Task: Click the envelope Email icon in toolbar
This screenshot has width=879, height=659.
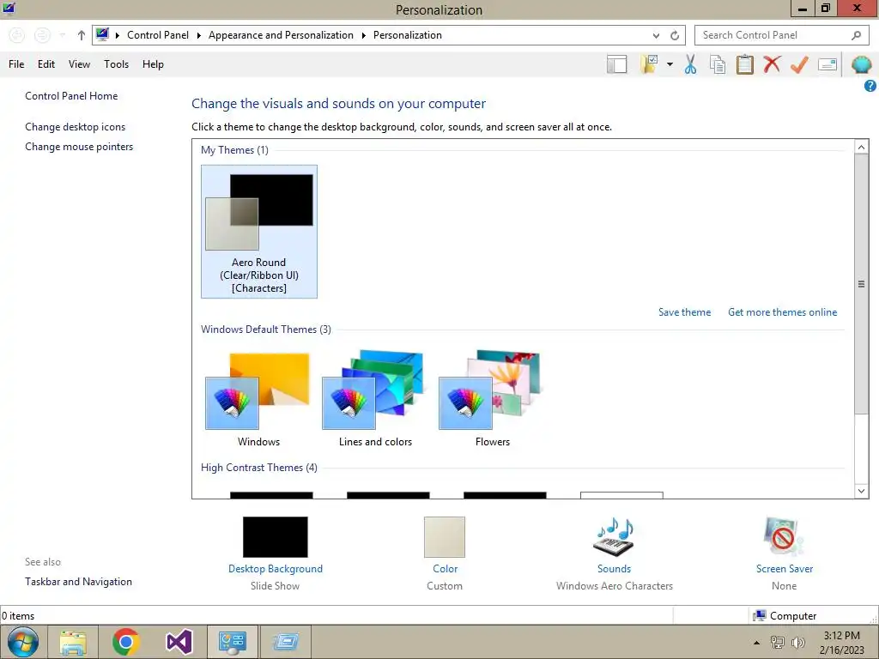Action: (827, 64)
